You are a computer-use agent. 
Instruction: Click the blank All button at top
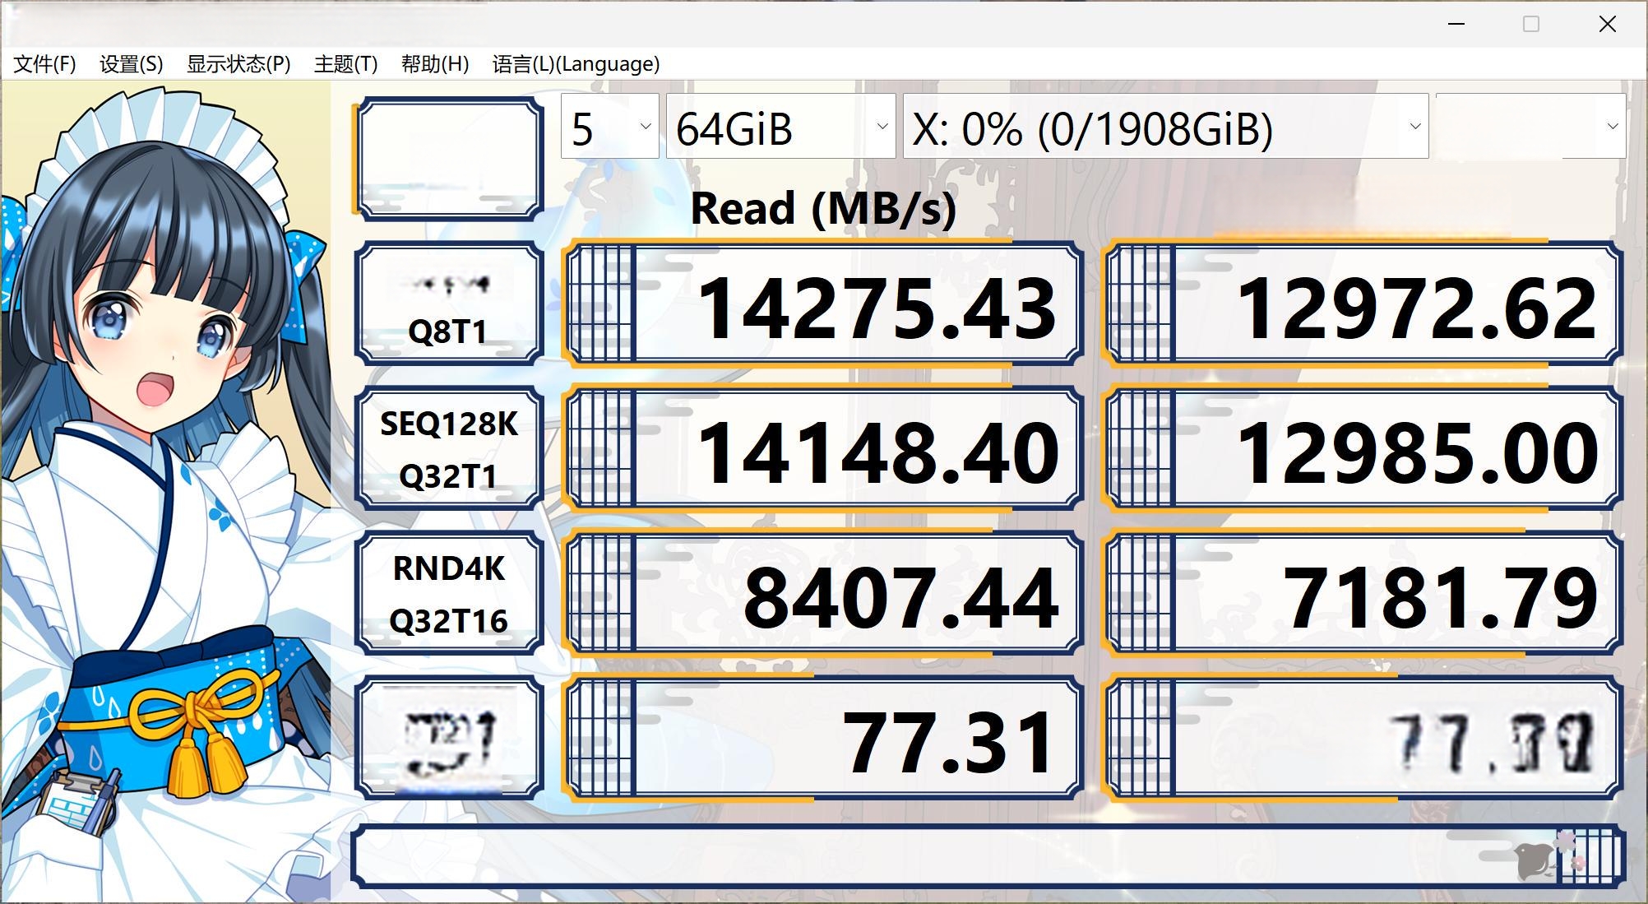pos(449,159)
